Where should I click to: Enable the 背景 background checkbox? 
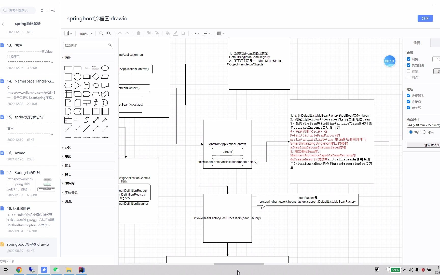(x=409, y=71)
